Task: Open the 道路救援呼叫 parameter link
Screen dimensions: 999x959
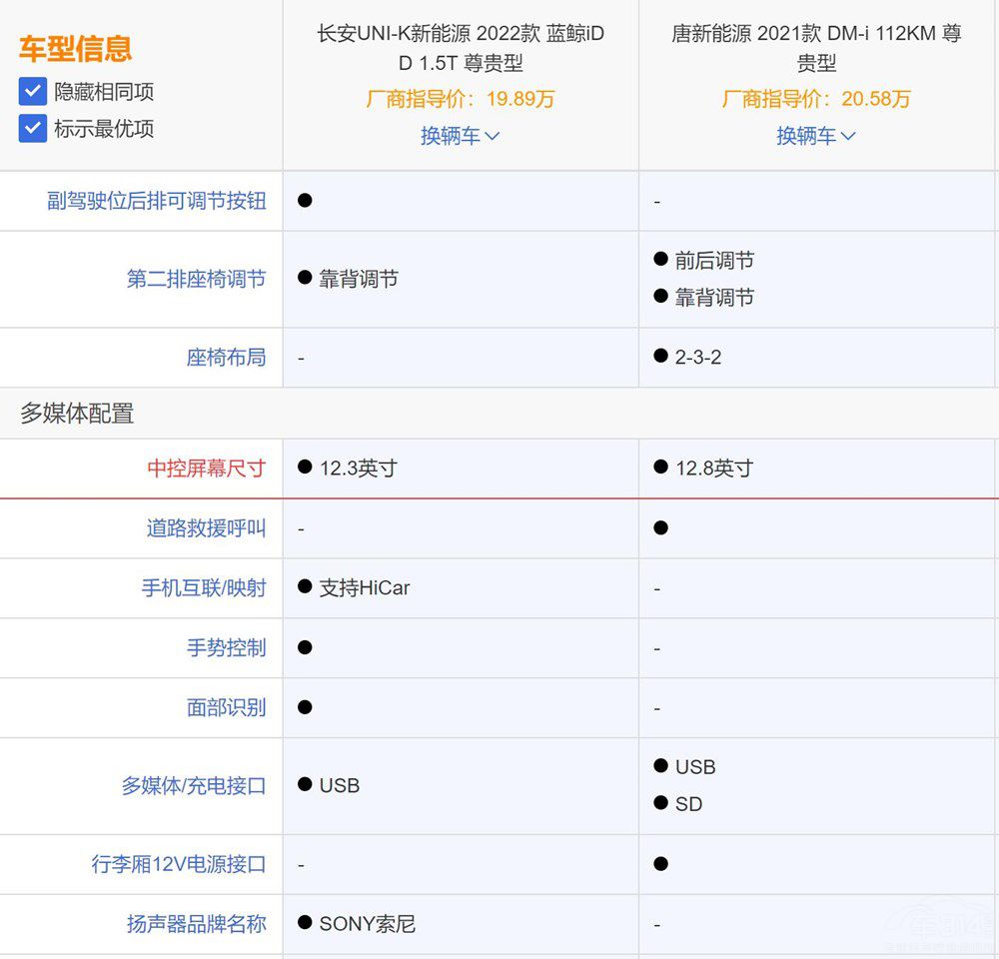Action: [x=207, y=528]
